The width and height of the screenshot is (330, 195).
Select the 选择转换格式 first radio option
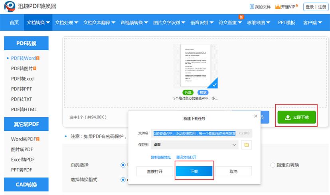click(123, 179)
